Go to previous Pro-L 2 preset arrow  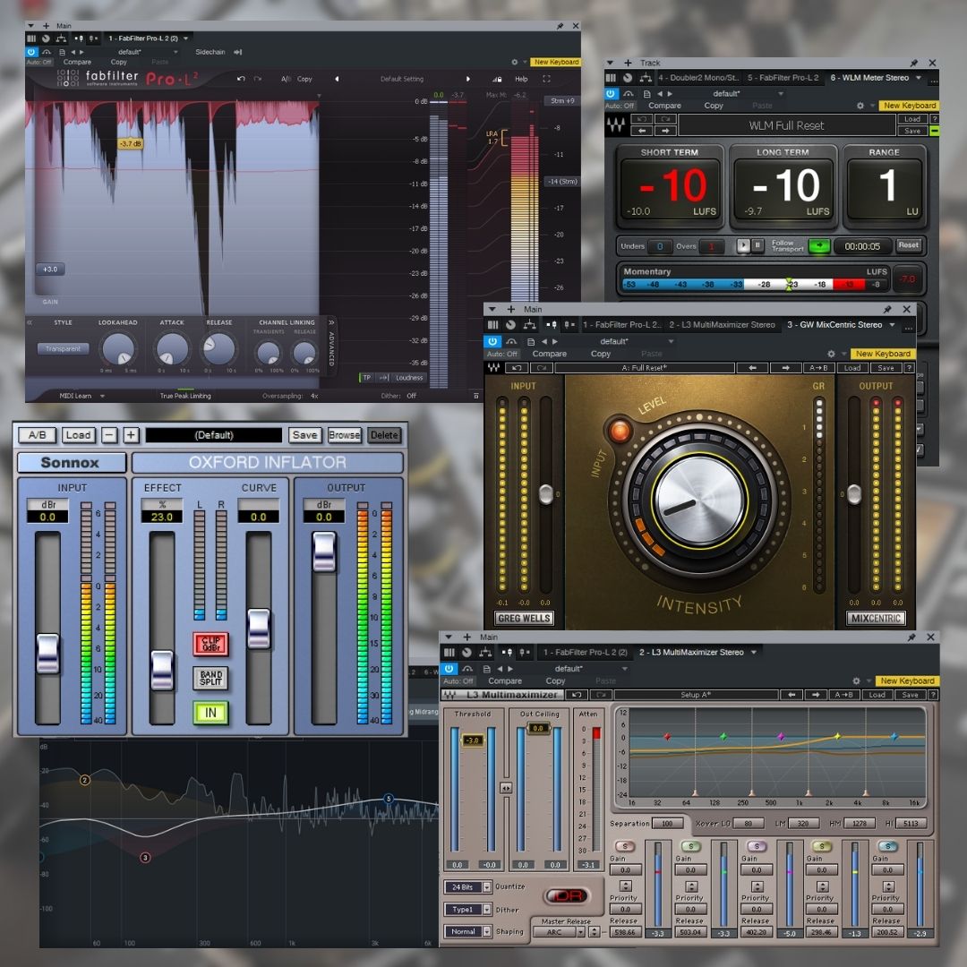(337, 79)
